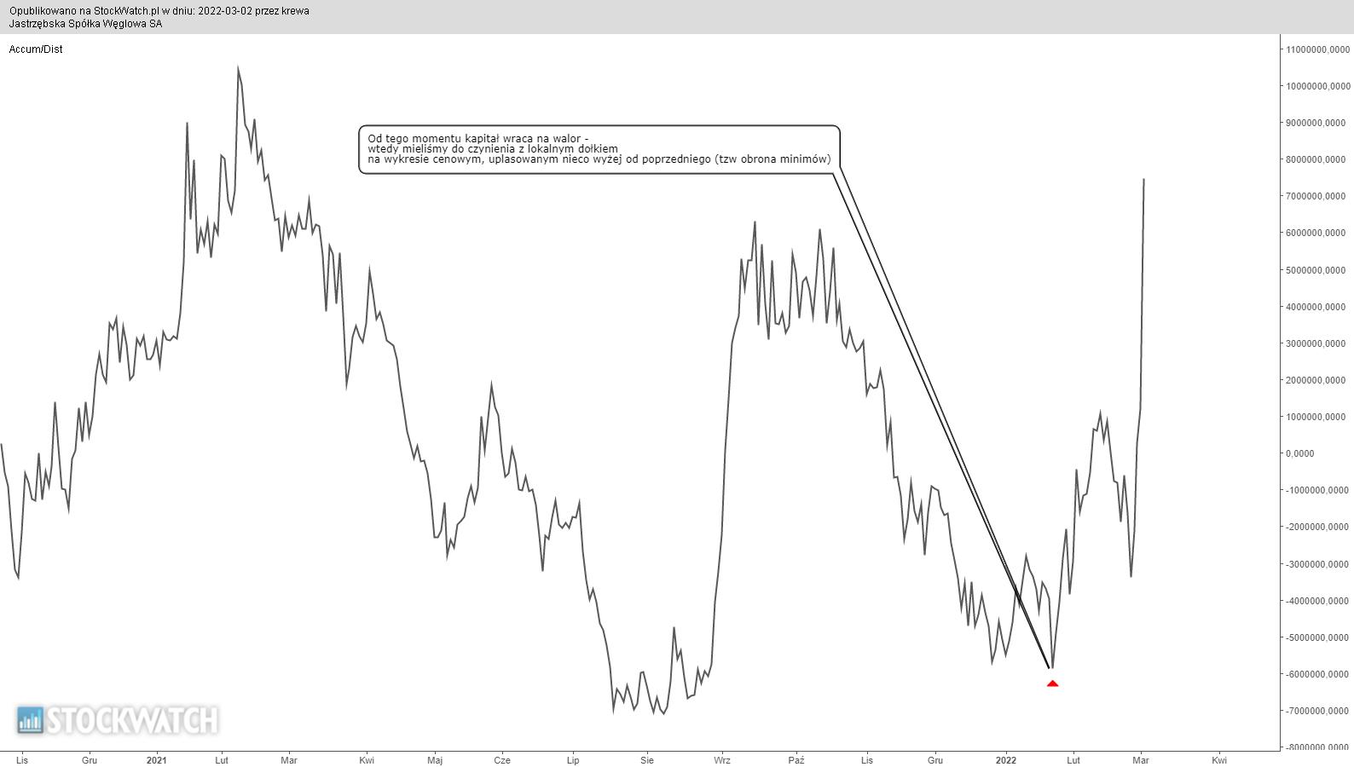Click the Accum/Dist indicator label
This screenshot has width=1354, height=767.
click(36, 49)
